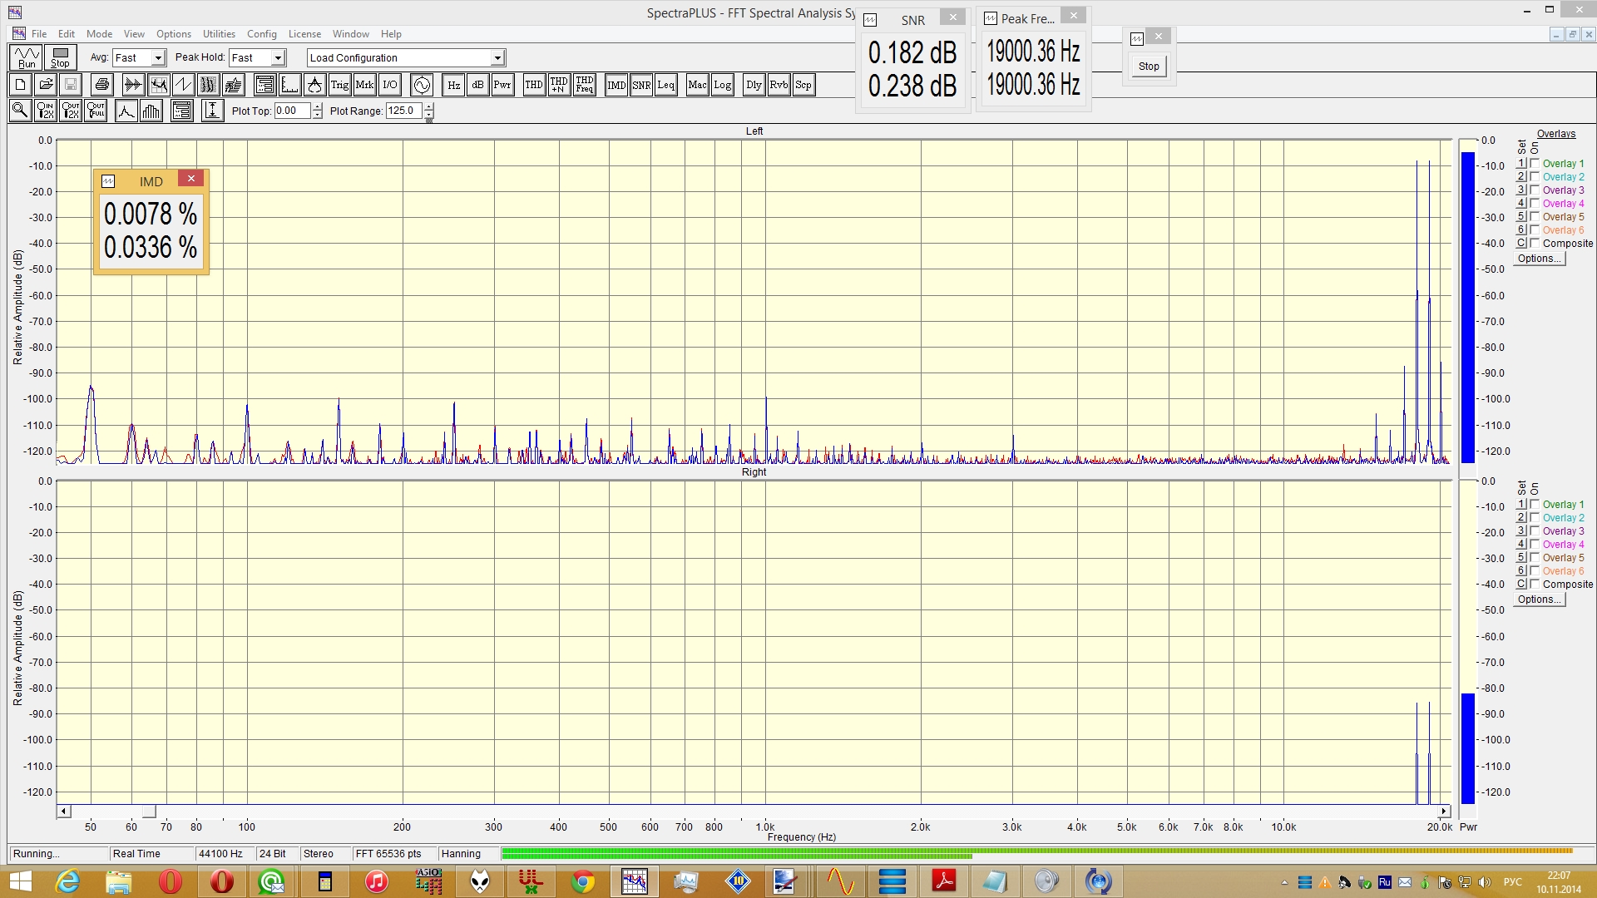
Task: Enable Overlay 1 checkbox in Left plot
Action: [1535, 164]
